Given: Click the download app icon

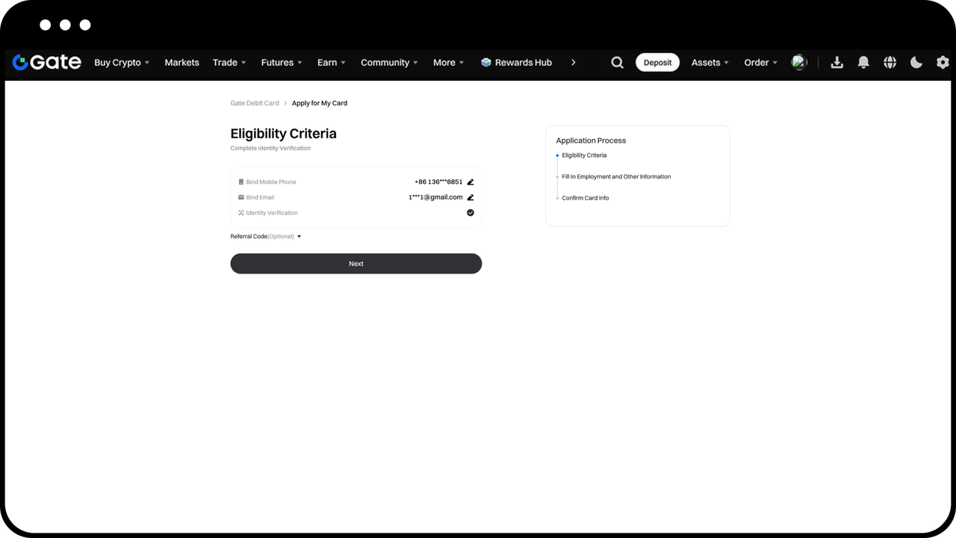Looking at the screenshot, I should 836,63.
